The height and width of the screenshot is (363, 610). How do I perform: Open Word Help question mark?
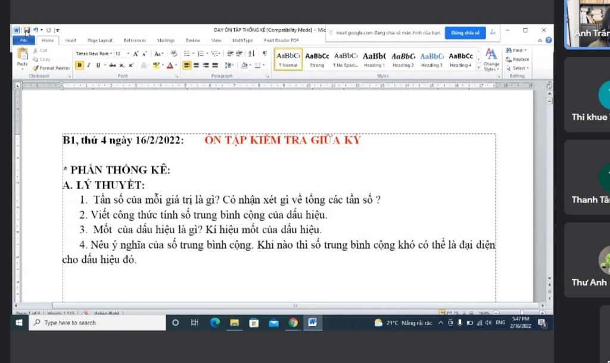click(x=549, y=40)
